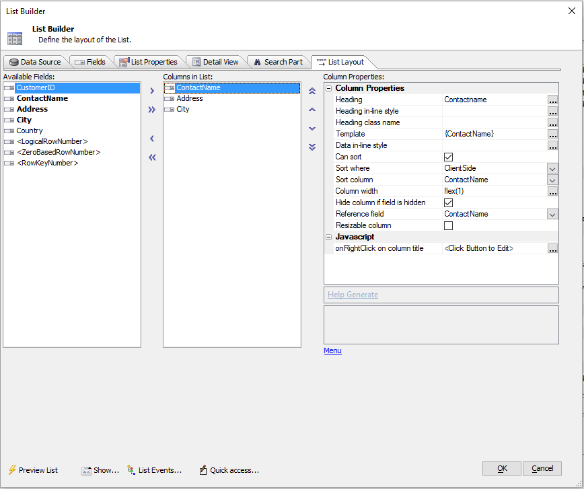Switch to the Fields tab
Image resolution: width=584 pixels, height=489 pixels.
[91, 62]
